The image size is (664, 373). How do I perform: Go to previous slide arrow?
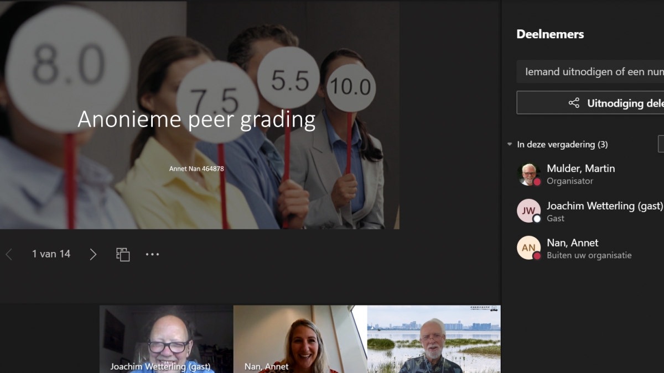[x=9, y=254]
